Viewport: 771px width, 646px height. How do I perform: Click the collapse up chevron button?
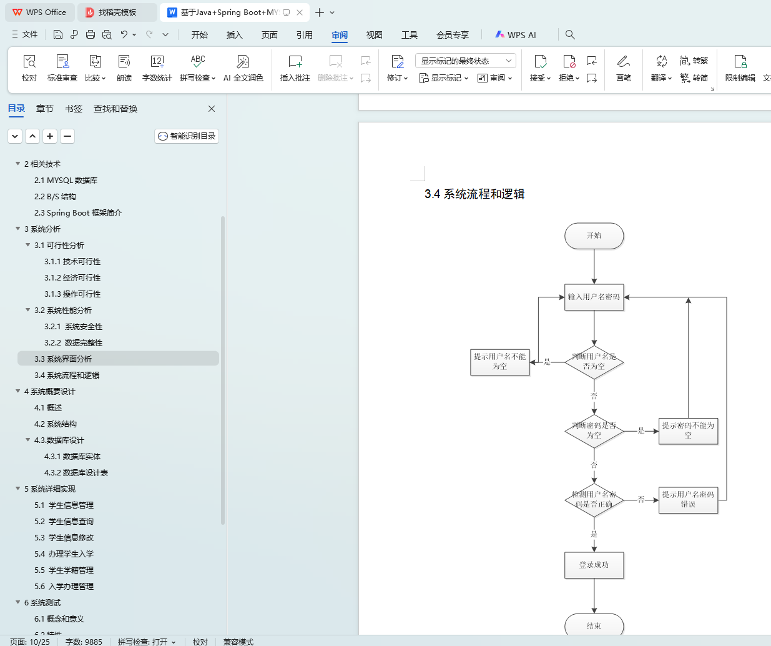coord(32,136)
